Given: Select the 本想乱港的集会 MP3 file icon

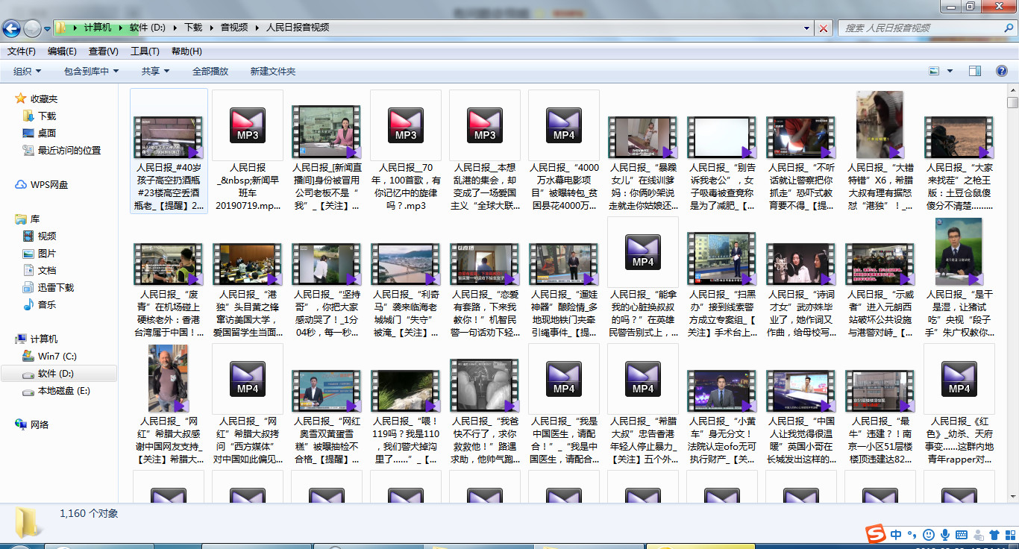Looking at the screenshot, I should 485,125.
